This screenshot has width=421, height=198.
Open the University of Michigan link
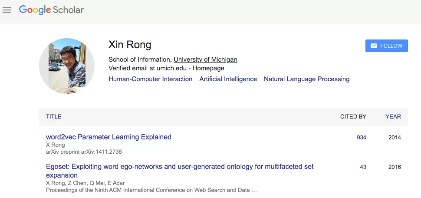[205, 59]
